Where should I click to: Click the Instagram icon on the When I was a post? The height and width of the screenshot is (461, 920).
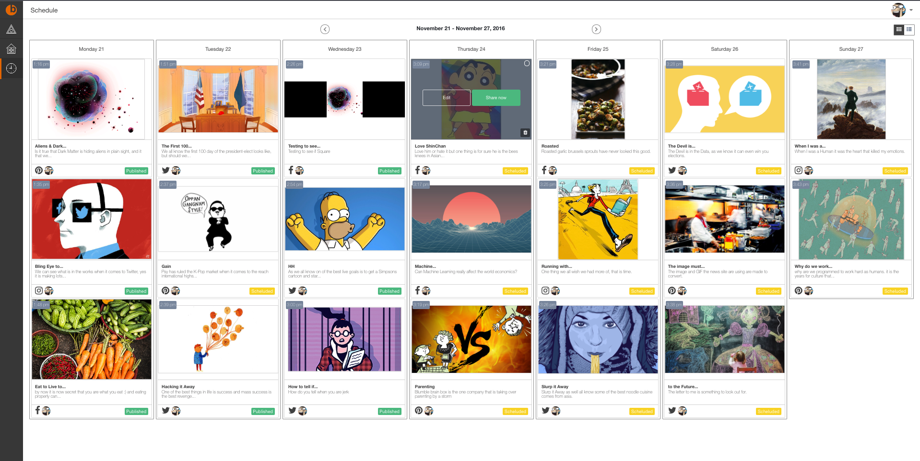(x=799, y=170)
